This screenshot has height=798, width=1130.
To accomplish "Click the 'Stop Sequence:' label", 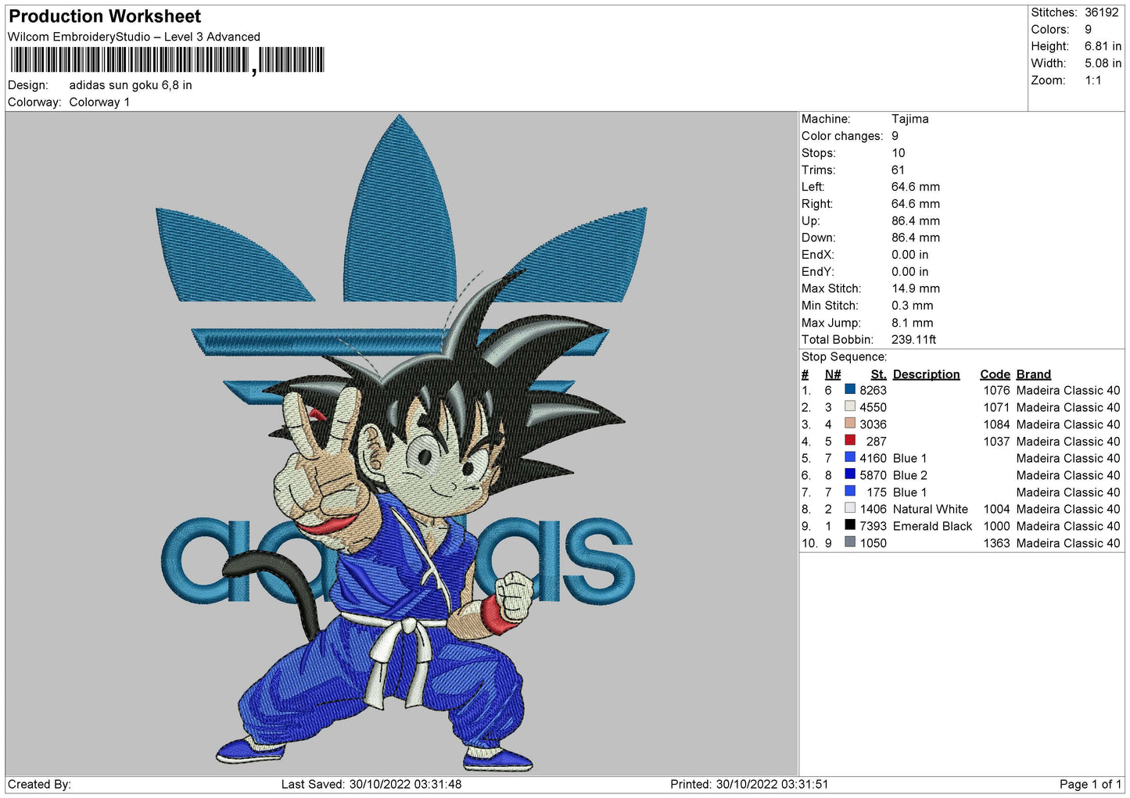I will click(845, 357).
